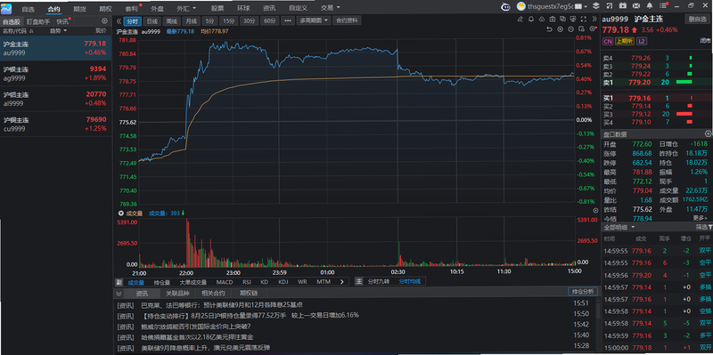Toggle the 分时九转 overlay
713x355 pixels.
point(378,281)
